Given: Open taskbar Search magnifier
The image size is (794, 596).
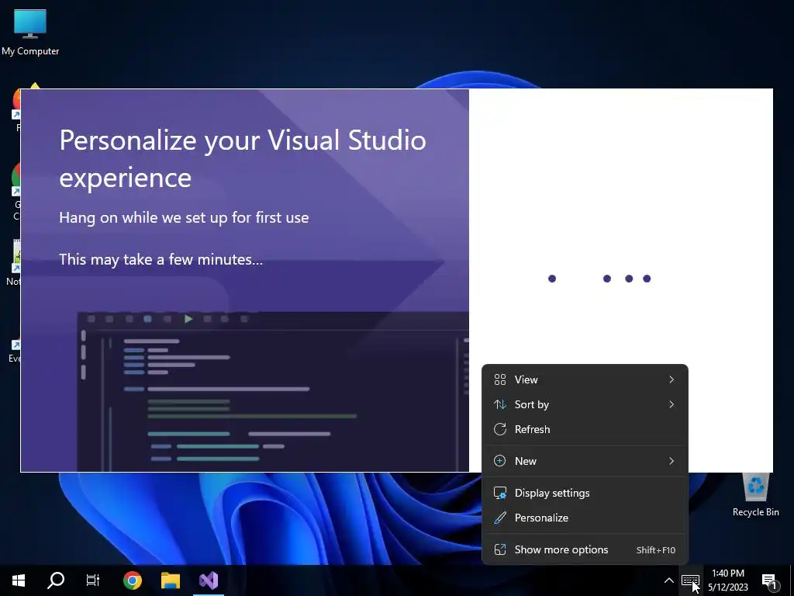Looking at the screenshot, I should click(x=56, y=580).
